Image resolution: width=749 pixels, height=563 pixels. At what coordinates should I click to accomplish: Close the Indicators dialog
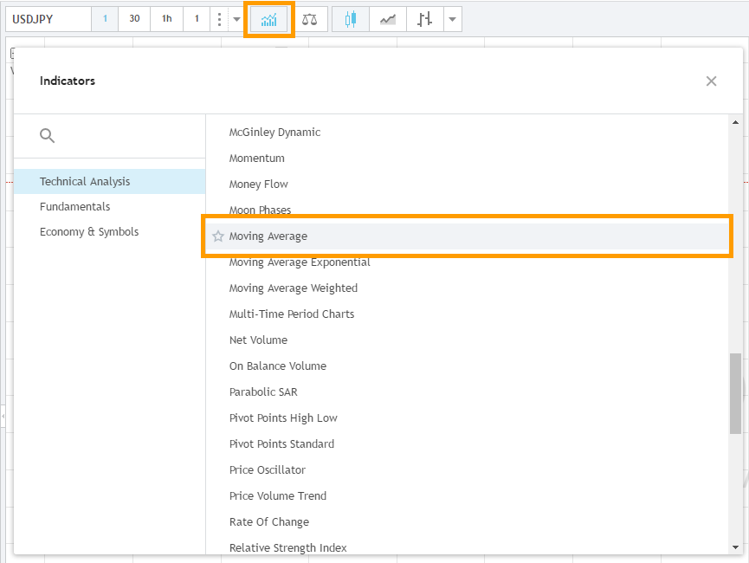click(711, 81)
